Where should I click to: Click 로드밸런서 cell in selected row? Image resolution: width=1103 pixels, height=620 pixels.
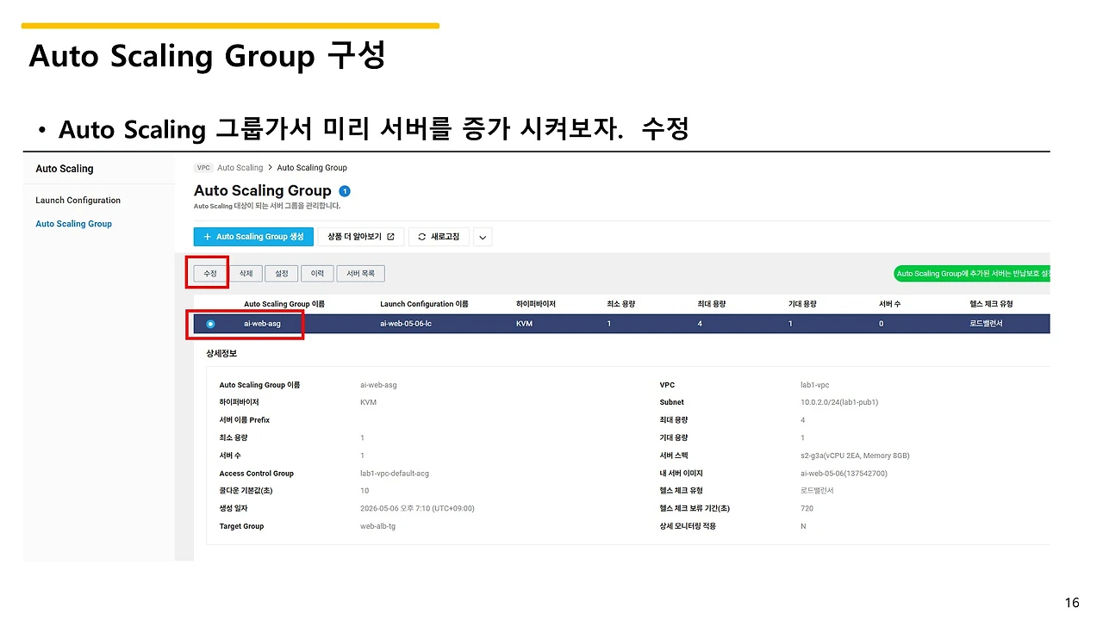(986, 324)
